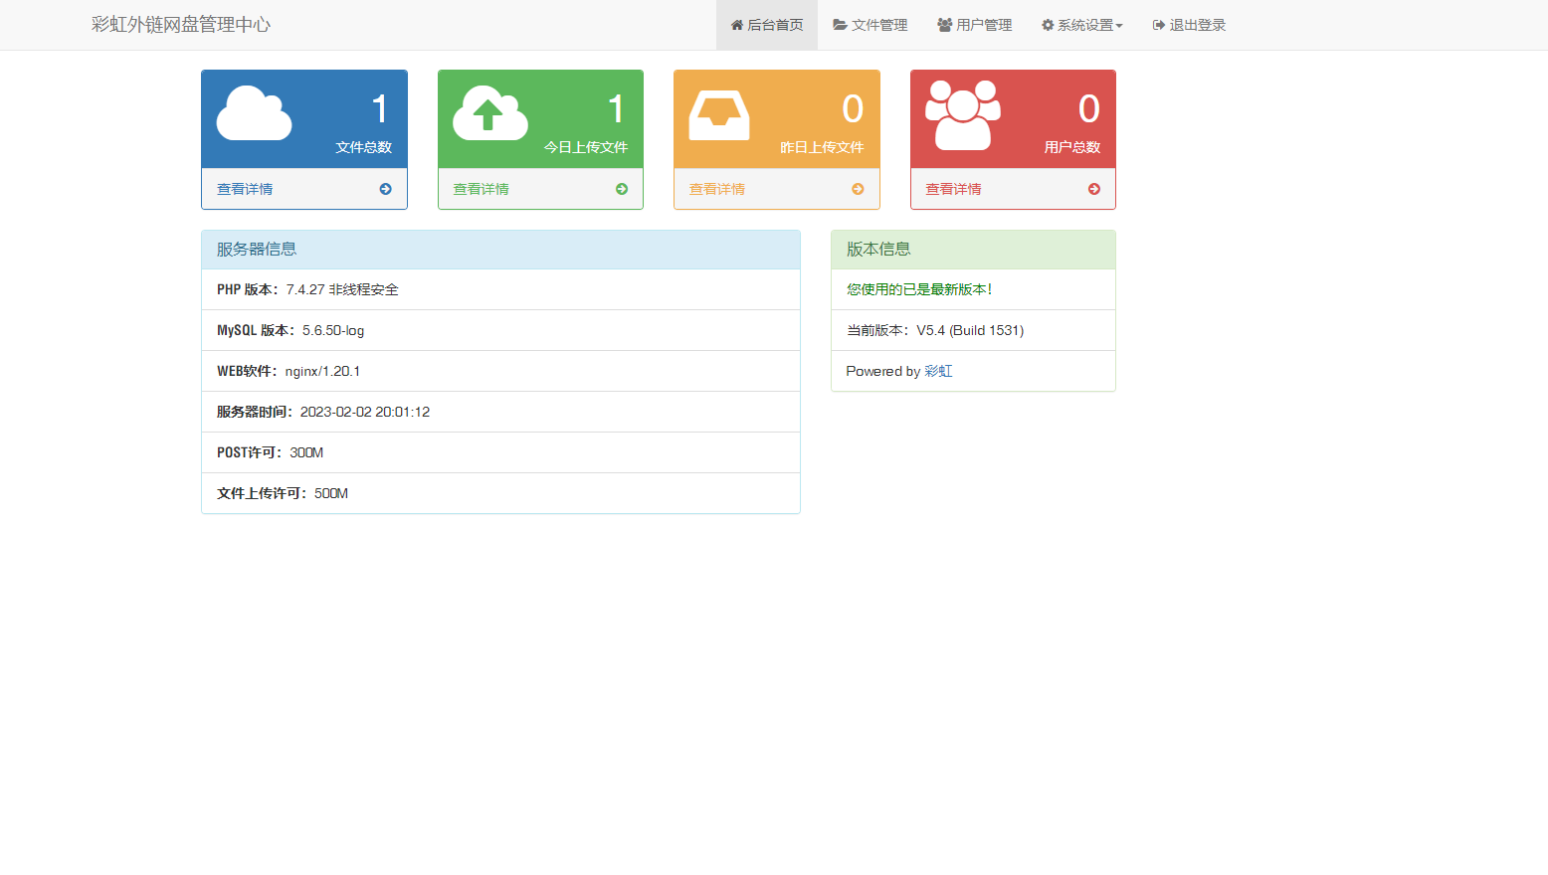Click the 彩虹外链网盘管理中心 brand title
This screenshot has height=875, width=1548.
(x=181, y=25)
